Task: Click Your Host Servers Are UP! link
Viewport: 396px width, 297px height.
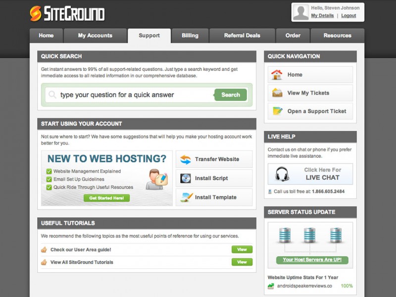Action: point(312,260)
